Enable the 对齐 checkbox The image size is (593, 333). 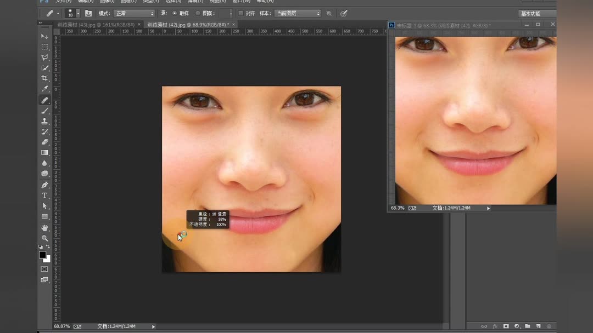tap(240, 13)
